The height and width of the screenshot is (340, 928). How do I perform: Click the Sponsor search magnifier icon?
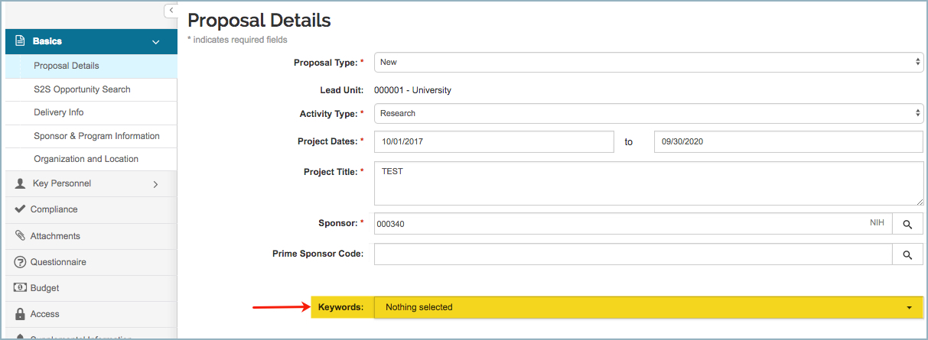tap(907, 224)
